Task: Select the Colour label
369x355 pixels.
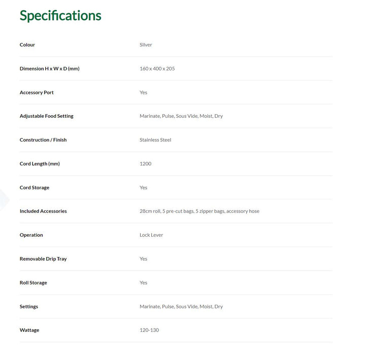Action: (x=27, y=45)
